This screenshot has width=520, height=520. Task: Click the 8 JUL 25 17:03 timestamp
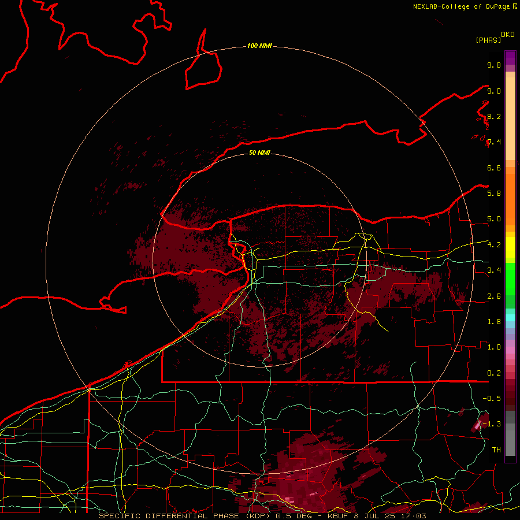point(391,516)
